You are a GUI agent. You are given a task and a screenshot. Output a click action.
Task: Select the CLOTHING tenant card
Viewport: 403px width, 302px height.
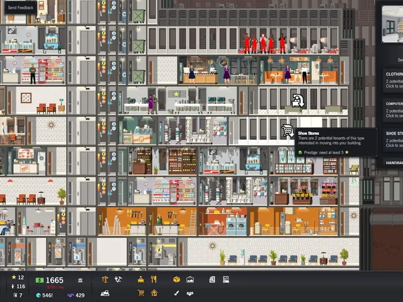(x=393, y=80)
